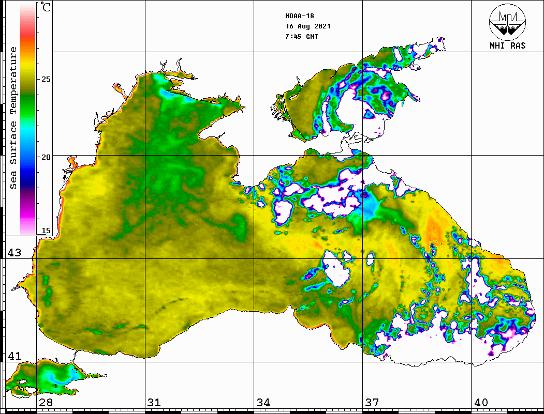
Task: Click the '16 Aug 2021' date text
Action: [308, 26]
